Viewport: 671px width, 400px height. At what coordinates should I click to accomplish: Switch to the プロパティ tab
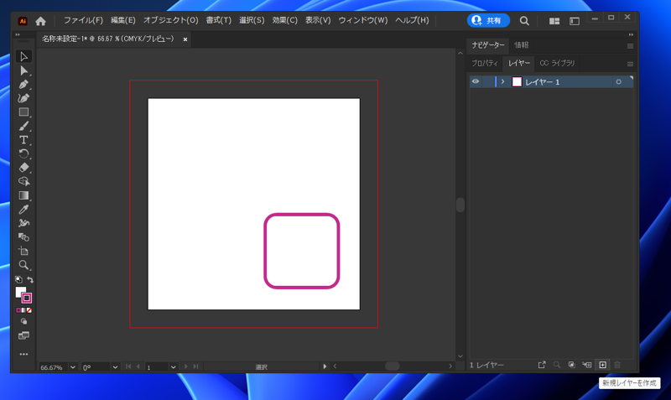pyautogui.click(x=485, y=64)
